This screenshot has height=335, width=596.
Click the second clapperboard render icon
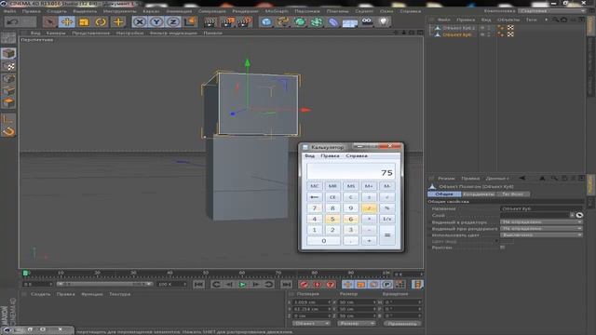(x=227, y=22)
